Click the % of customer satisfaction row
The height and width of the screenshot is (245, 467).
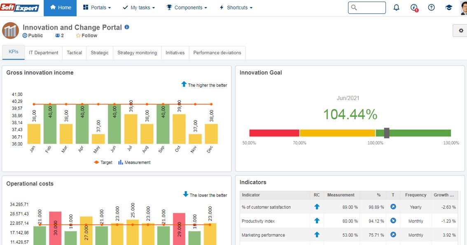[349, 207]
